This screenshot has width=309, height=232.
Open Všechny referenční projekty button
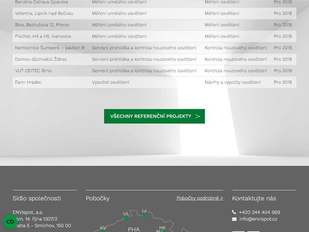point(154,116)
